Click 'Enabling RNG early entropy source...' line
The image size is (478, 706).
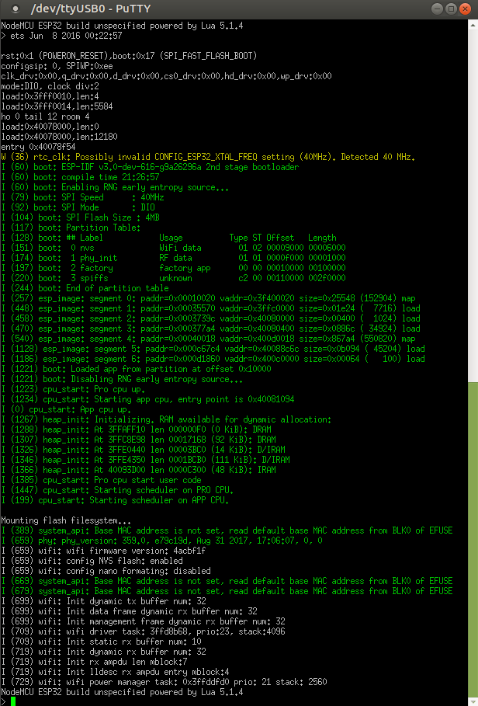pos(115,187)
